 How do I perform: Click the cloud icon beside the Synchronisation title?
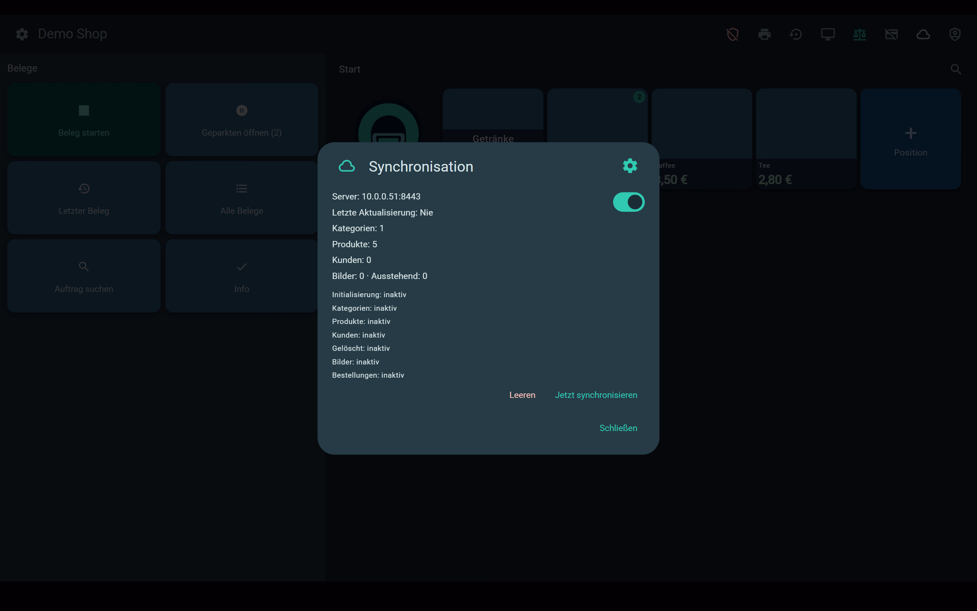(x=346, y=166)
